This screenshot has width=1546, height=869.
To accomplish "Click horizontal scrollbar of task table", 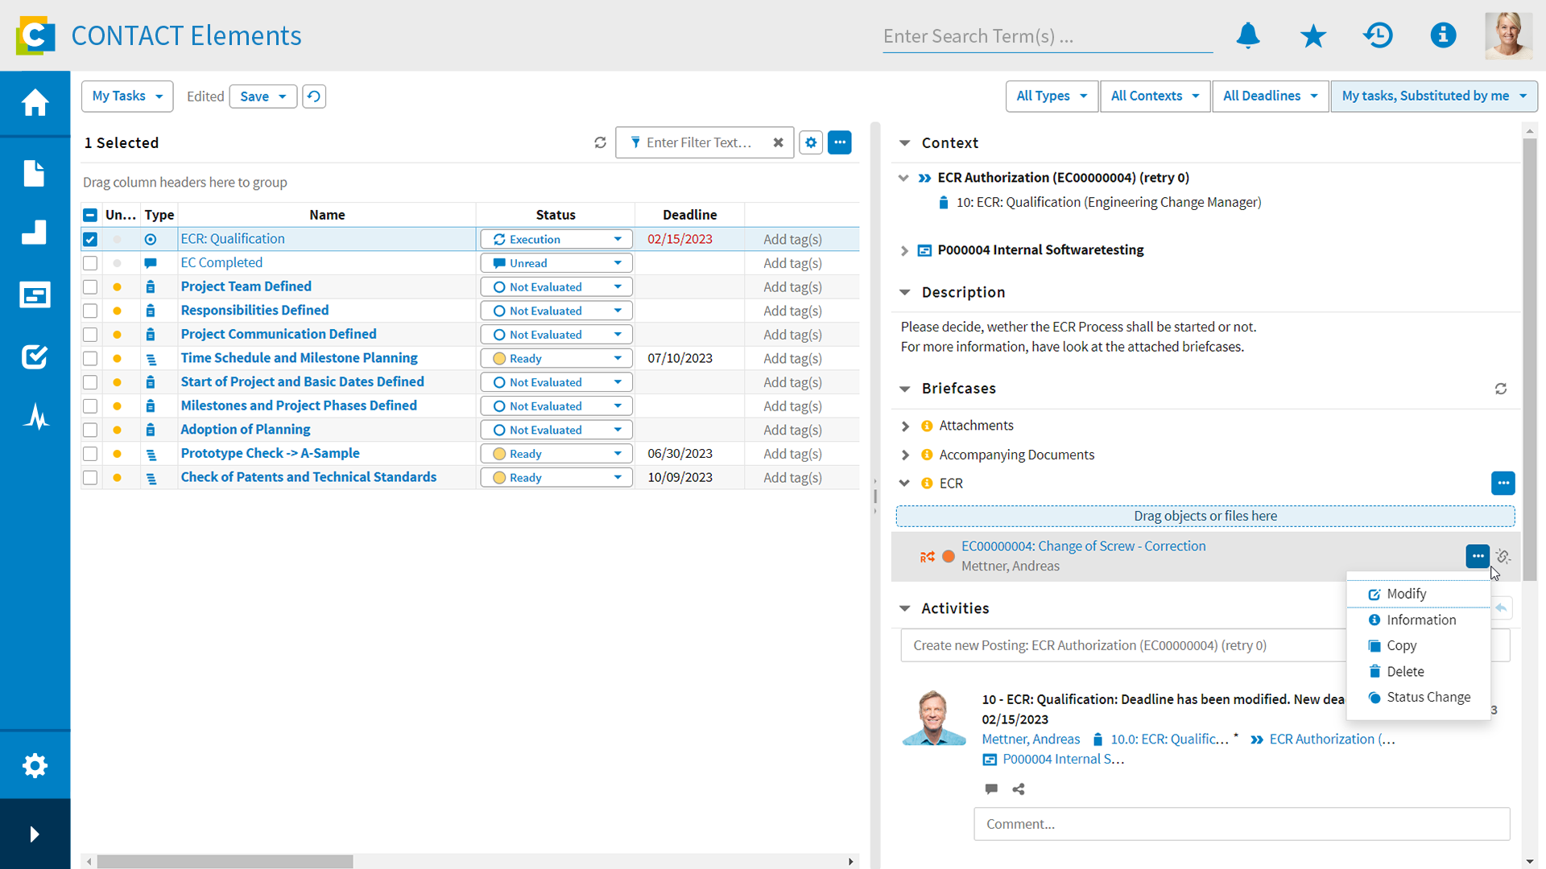I will 225,862.
